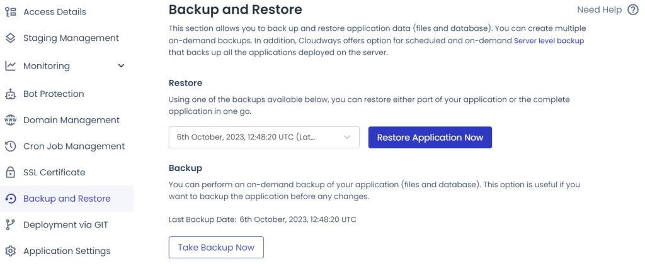Click the Bot Protection robot icon
The height and width of the screenshot is (264, 645).
pos(10,94)
